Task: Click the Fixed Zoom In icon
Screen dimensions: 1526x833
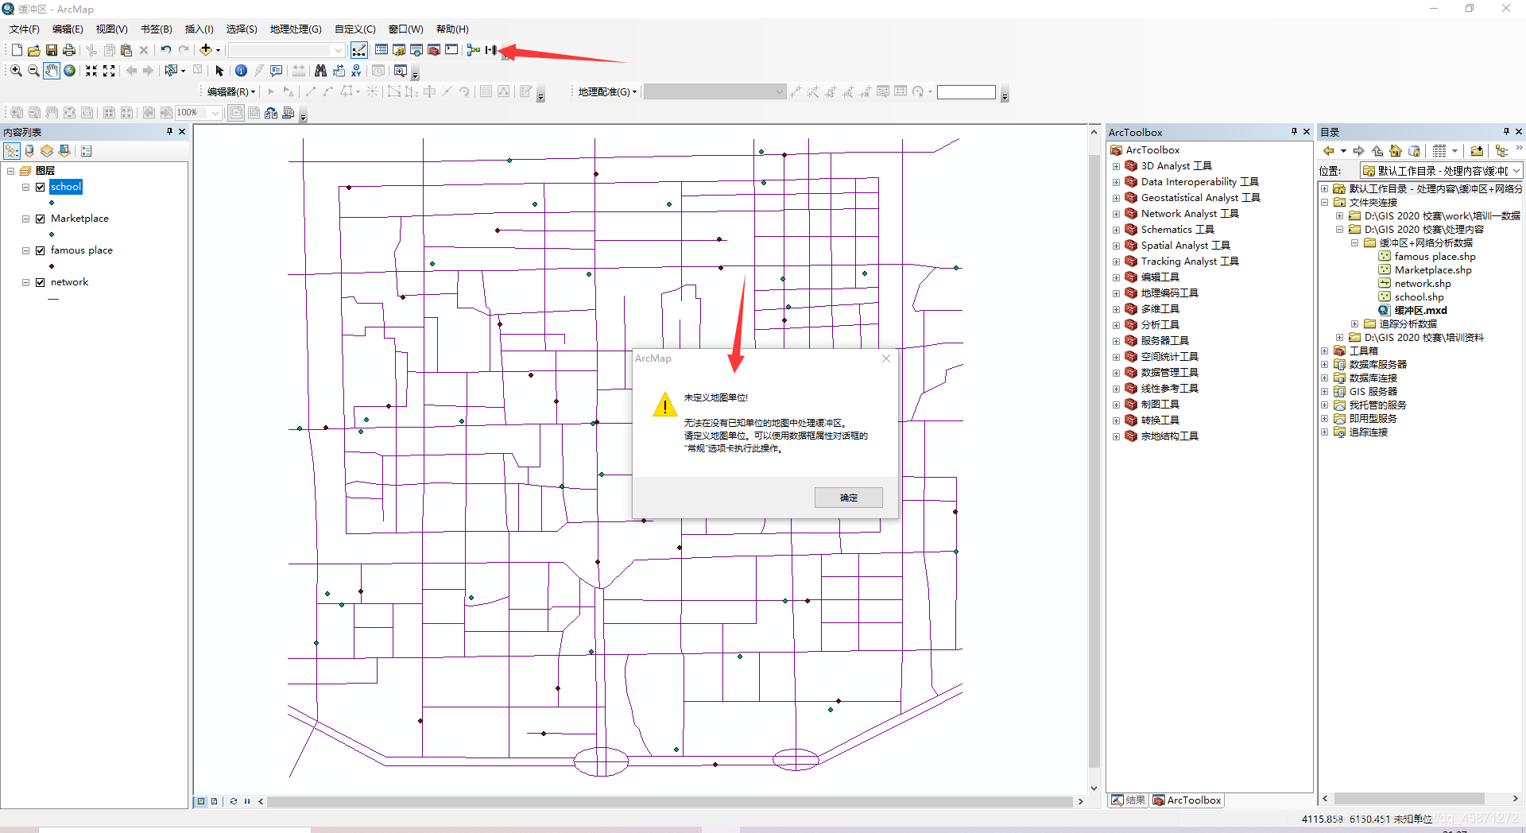Action: point(91,71)
